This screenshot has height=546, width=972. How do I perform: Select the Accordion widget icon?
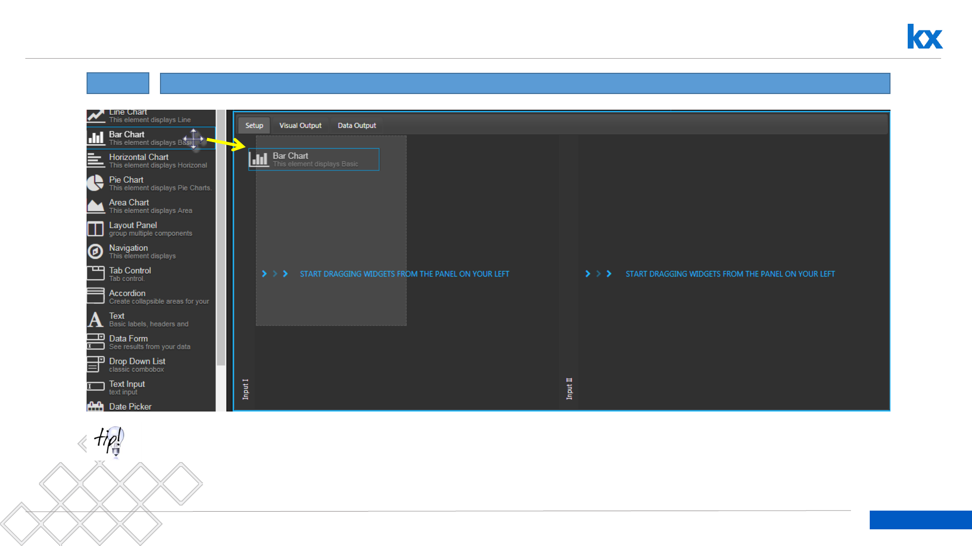pos(95,296)
